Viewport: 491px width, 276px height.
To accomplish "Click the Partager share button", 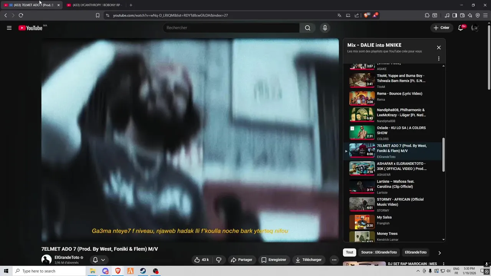I will coord(242,260).
